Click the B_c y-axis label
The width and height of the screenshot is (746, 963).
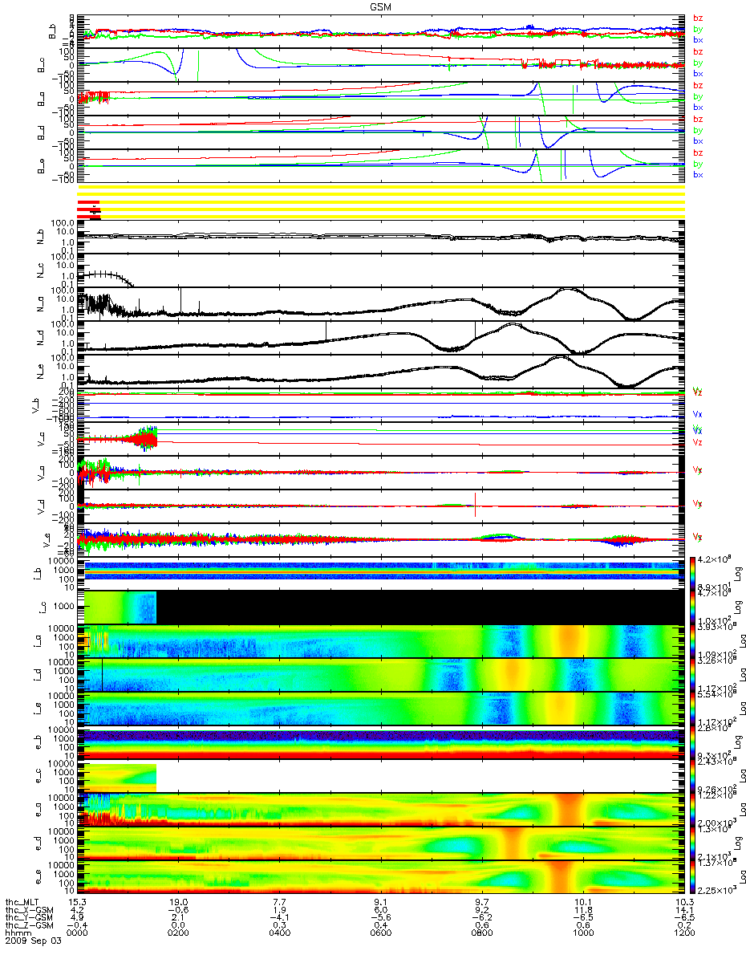click(40, 64)
